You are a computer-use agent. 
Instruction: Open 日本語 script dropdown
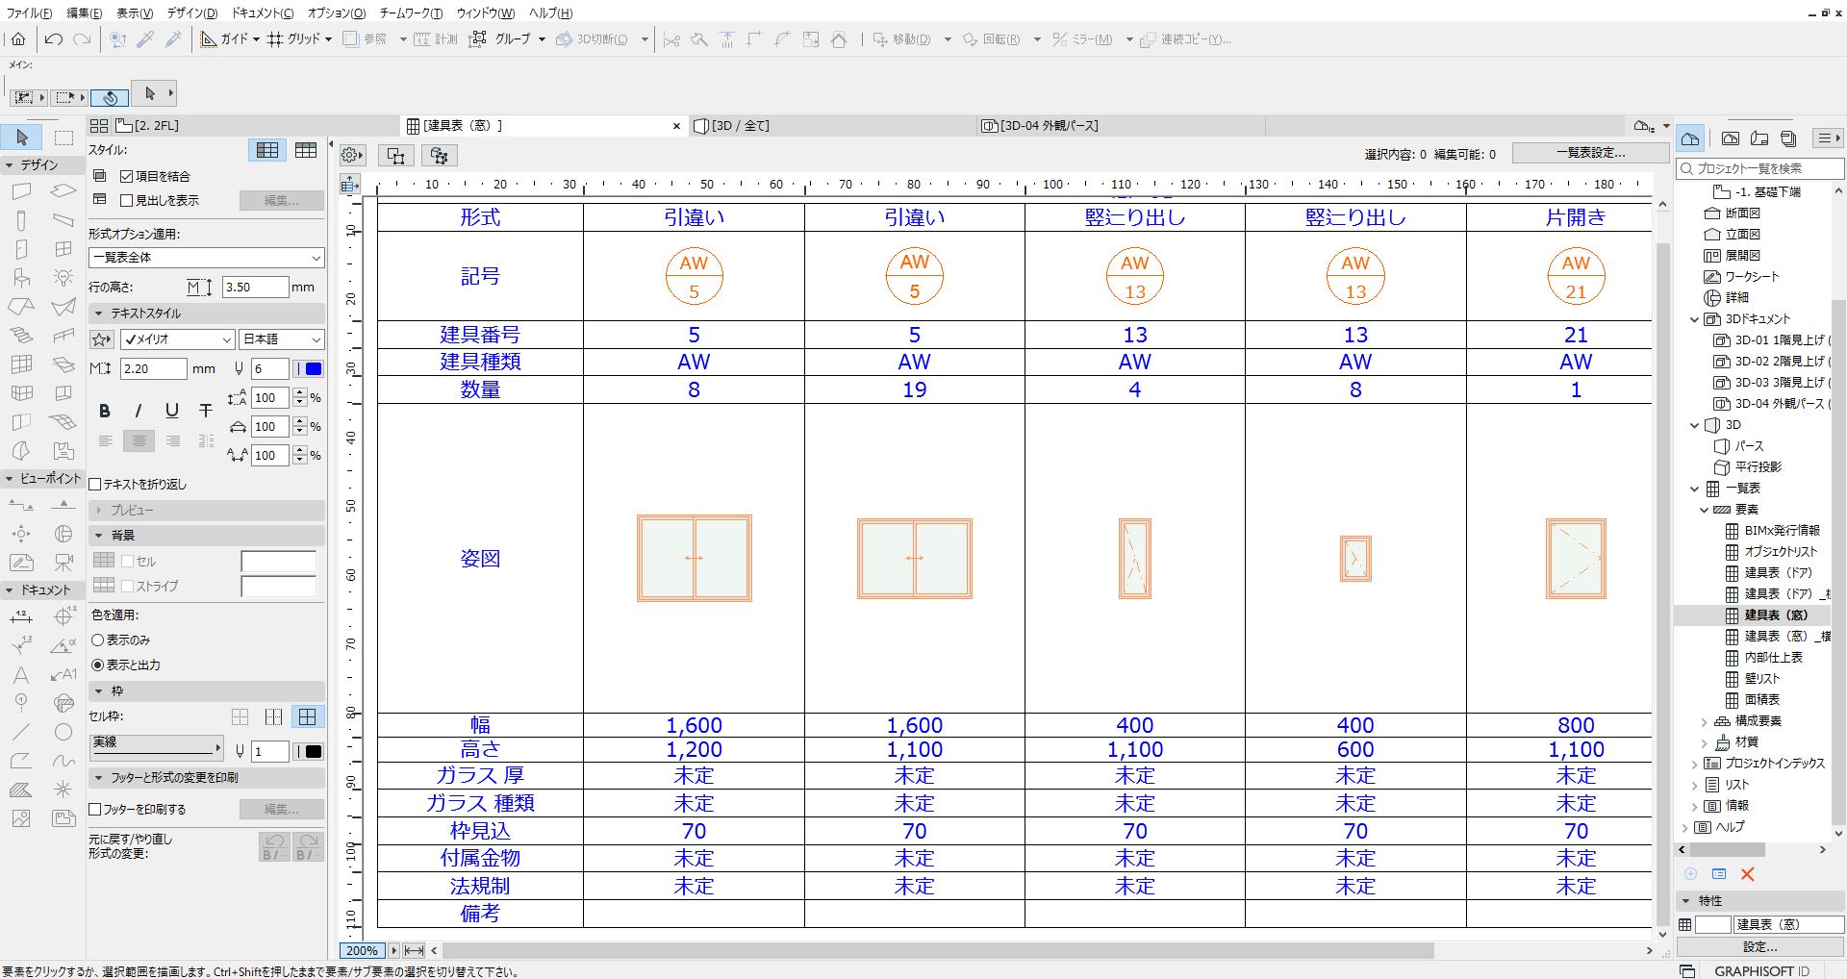click(x=282, y=339)
